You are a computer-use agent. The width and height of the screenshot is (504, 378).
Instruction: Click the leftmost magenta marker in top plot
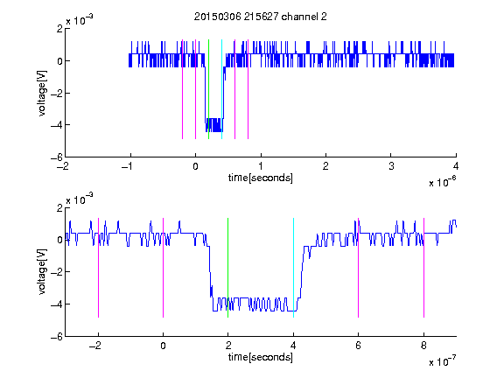[x=182, y=89]
